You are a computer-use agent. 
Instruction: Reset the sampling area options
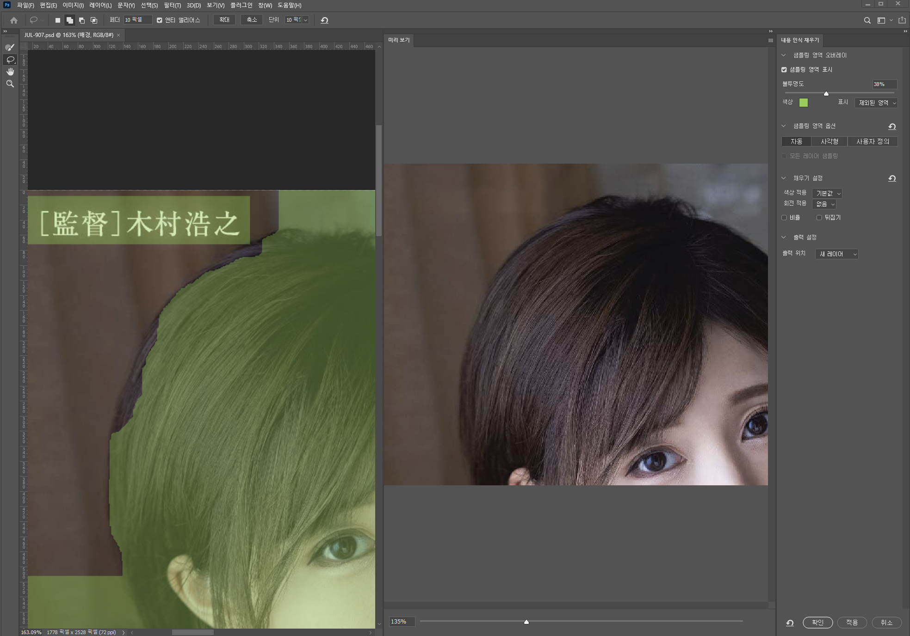[x=892, y=126]
